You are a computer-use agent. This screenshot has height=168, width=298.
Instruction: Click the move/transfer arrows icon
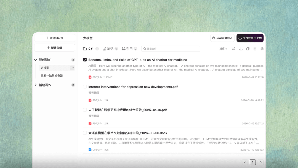click(234, 49)
